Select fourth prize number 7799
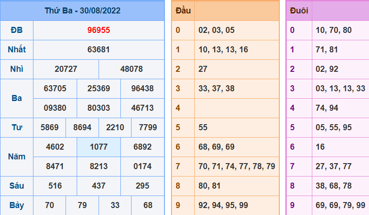 point(148,128)
